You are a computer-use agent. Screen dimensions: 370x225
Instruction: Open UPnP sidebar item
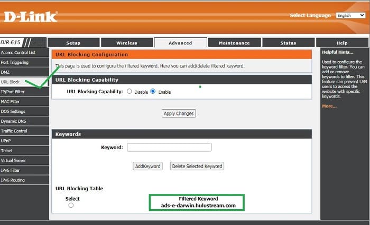[24, 141]
